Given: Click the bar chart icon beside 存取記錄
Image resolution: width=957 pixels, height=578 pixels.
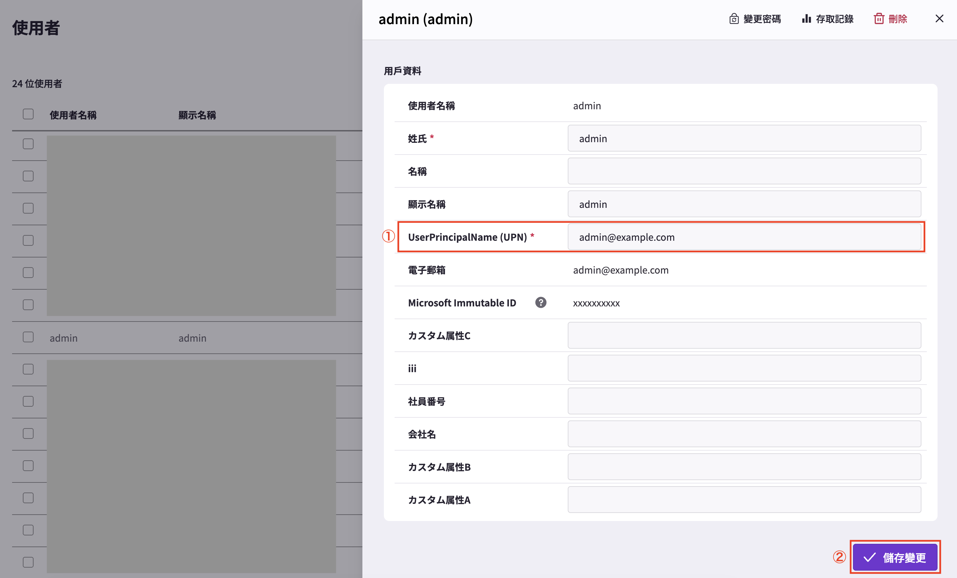Looking at the screenshot, I should pyautogui.click(x=806, y=19).
